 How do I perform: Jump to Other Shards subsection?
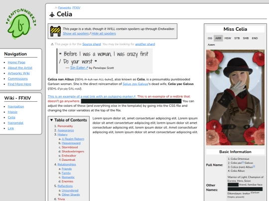pyautogui.click(x=71, y=195)
